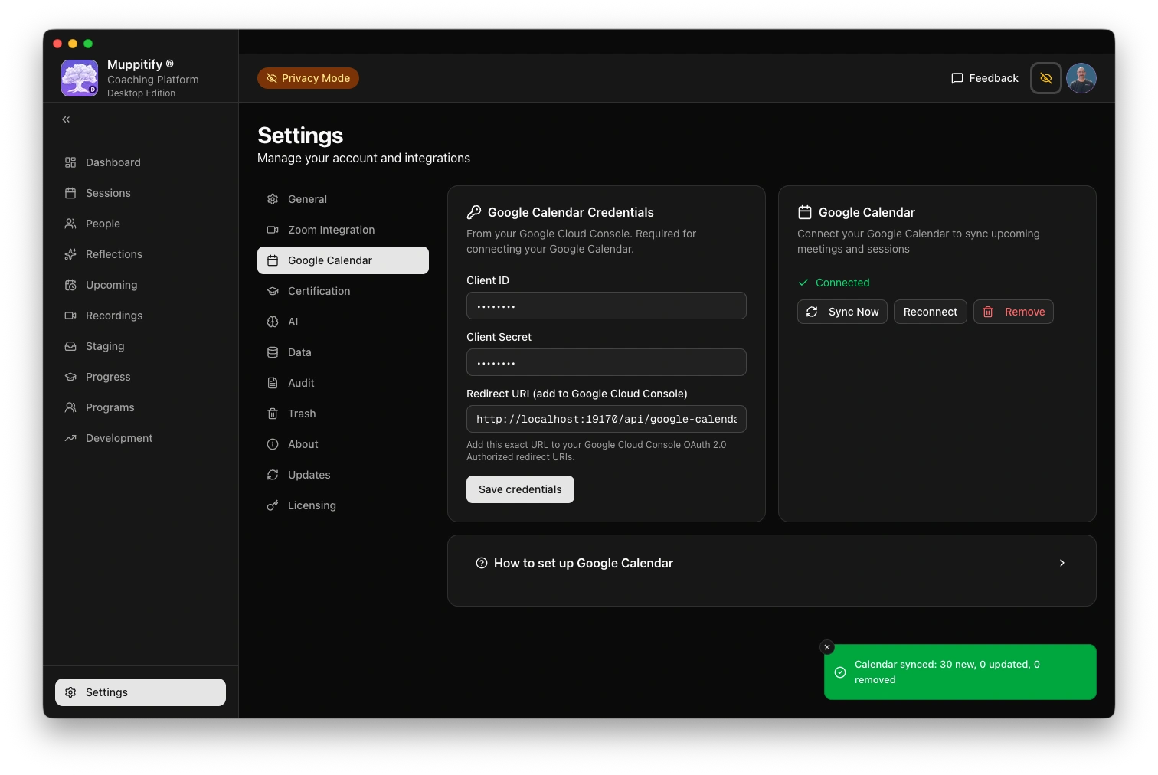Switch to the Certification settings tab
The width and height of the screenshot is (1158, 775).
pos(319,291)
